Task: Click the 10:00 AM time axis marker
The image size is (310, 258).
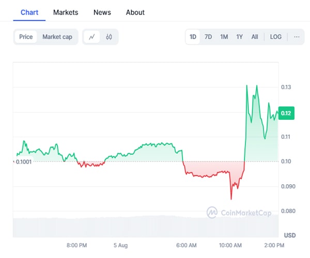Action: pyautogui.click(x=230, y=245)
